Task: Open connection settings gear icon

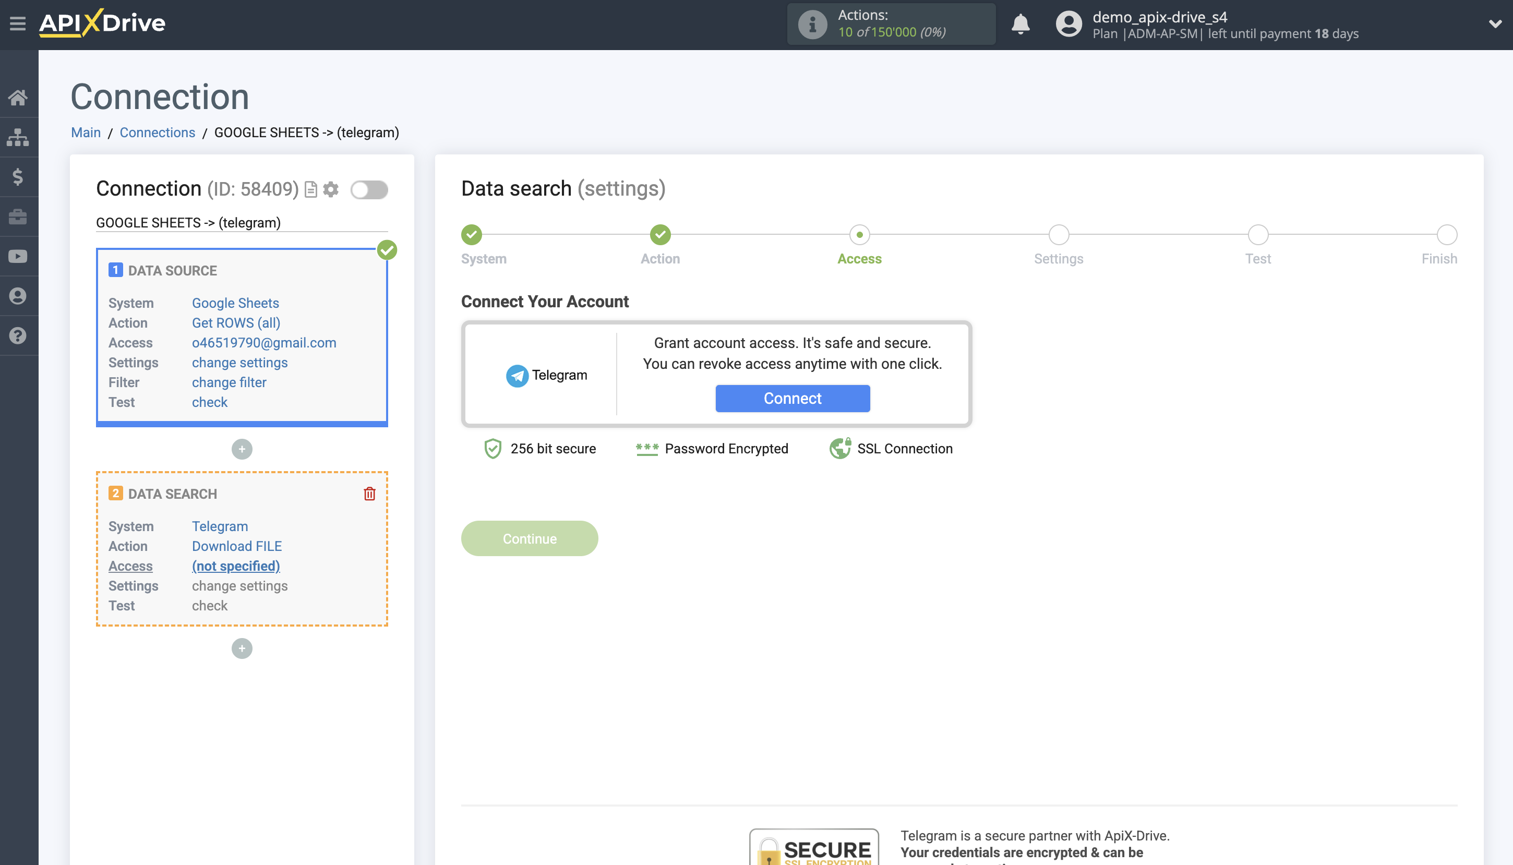Action: [331, 189]
